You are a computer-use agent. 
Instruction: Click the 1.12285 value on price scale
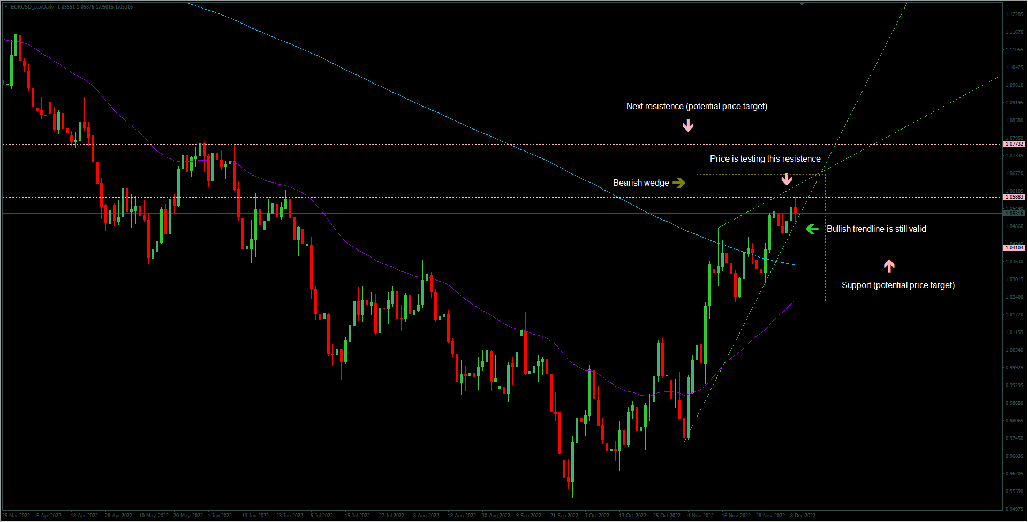coord(1014,14)
